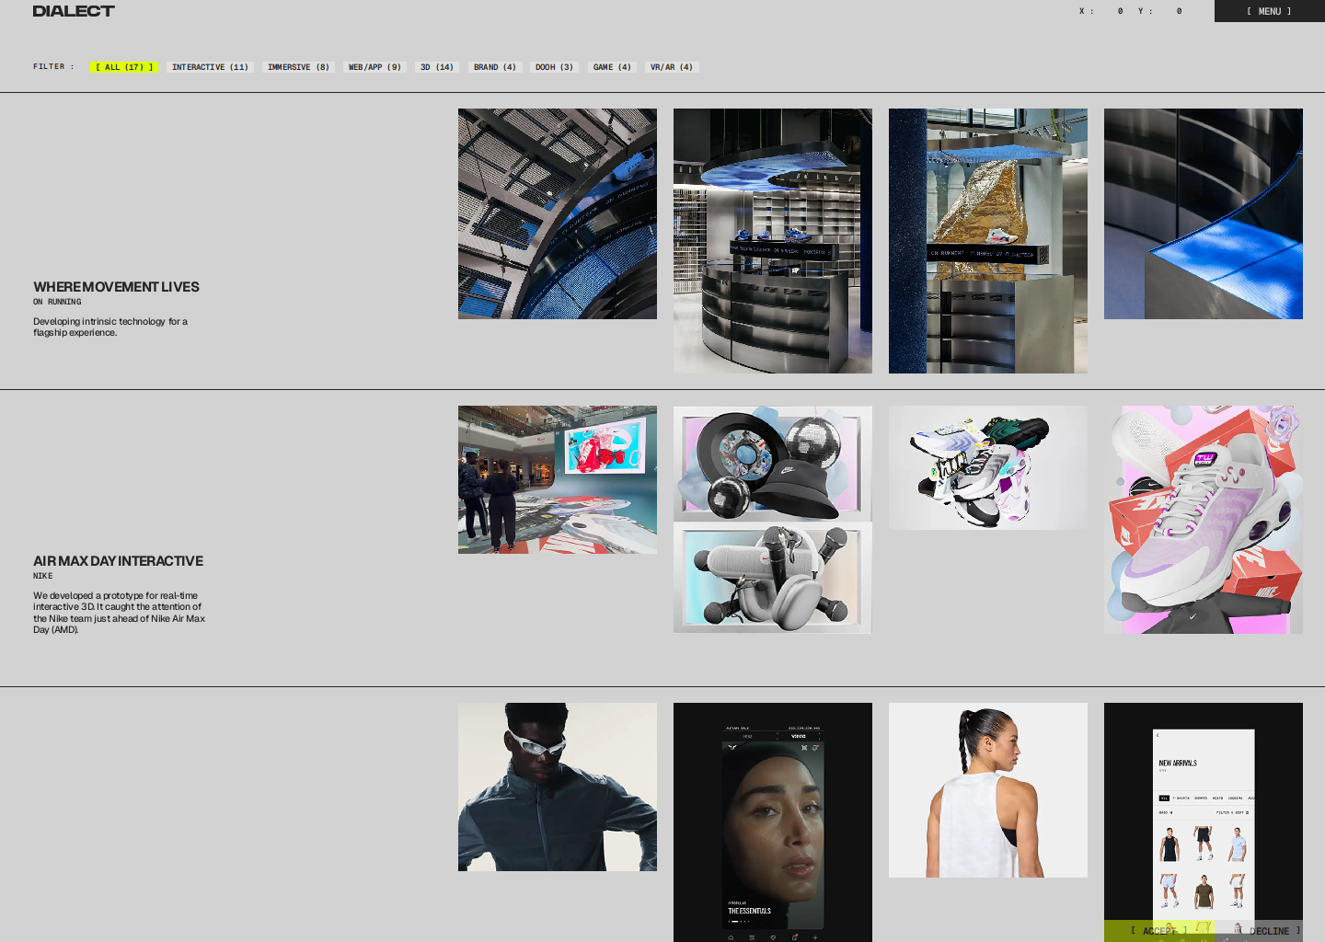The height and width of the screenshot is (942, 1325).
Task: Open the Where Movement Lives project title
Action: [116, 287]
